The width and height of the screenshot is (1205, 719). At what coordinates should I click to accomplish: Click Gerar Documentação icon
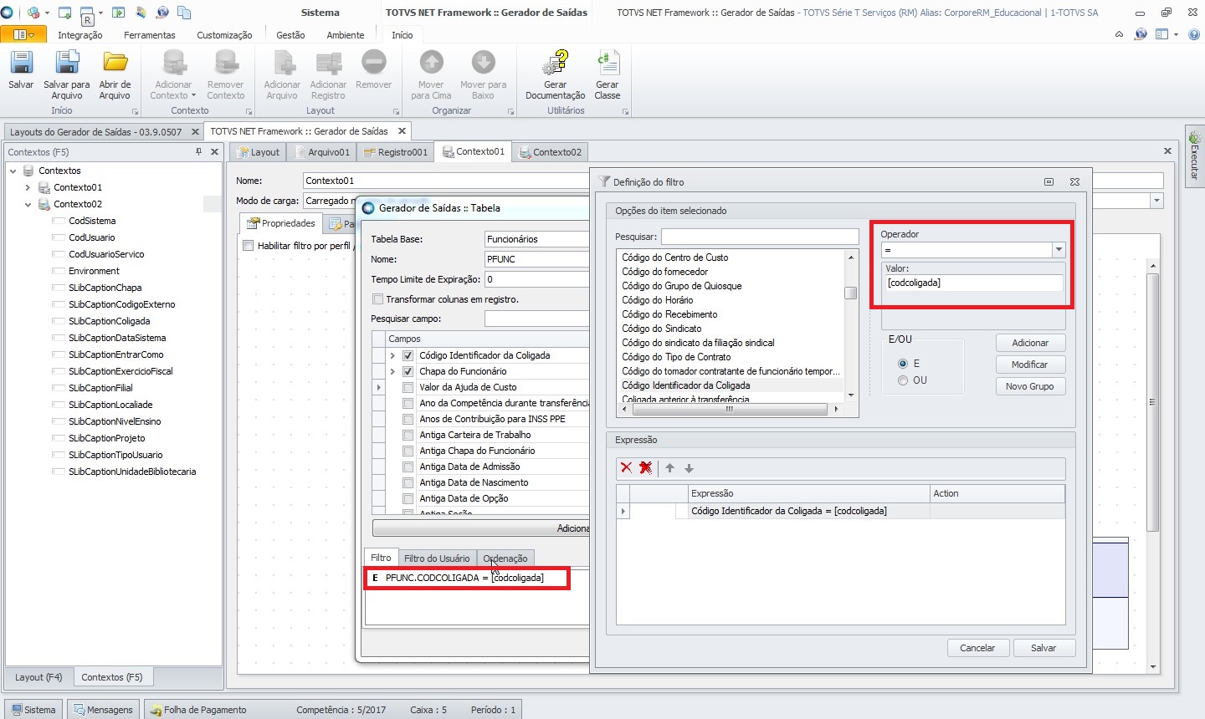(556, 64)
